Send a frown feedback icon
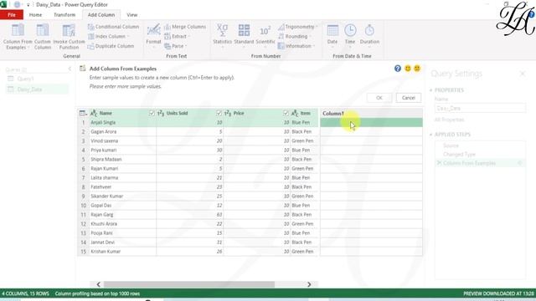This screenshot has width=536, height=301. pos(417,69)
